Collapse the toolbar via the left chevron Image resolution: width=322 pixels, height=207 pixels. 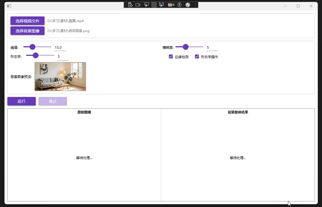[195, 5]
